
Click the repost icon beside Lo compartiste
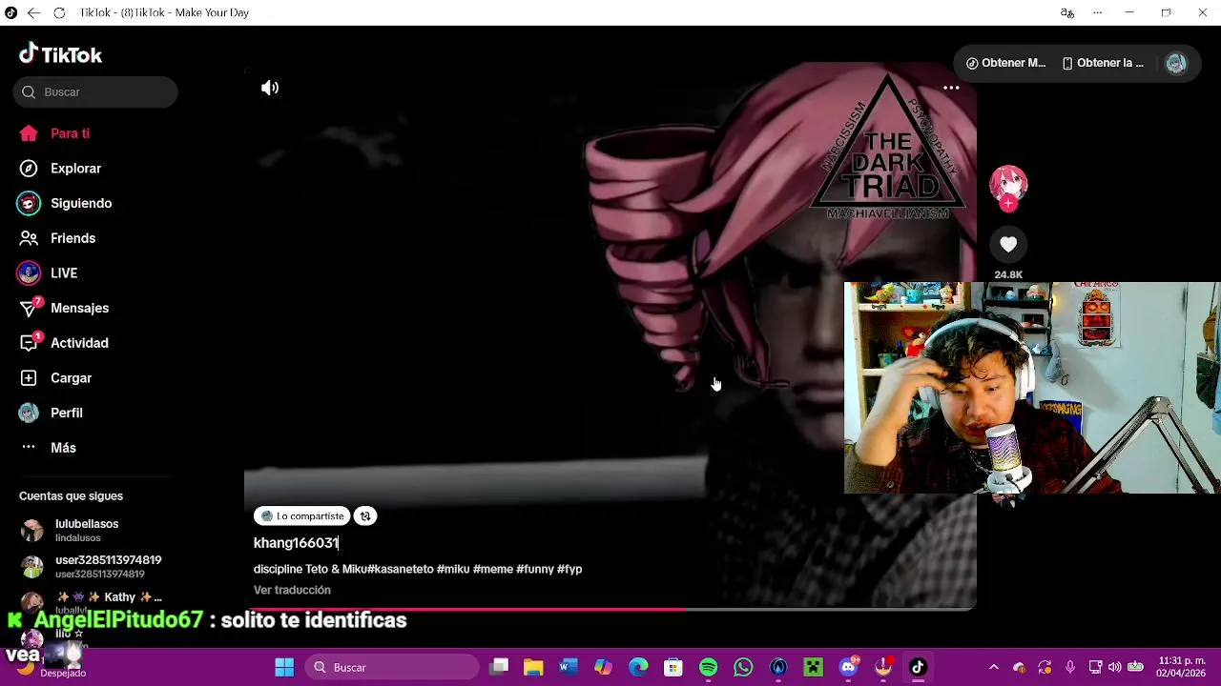[365, 516]
